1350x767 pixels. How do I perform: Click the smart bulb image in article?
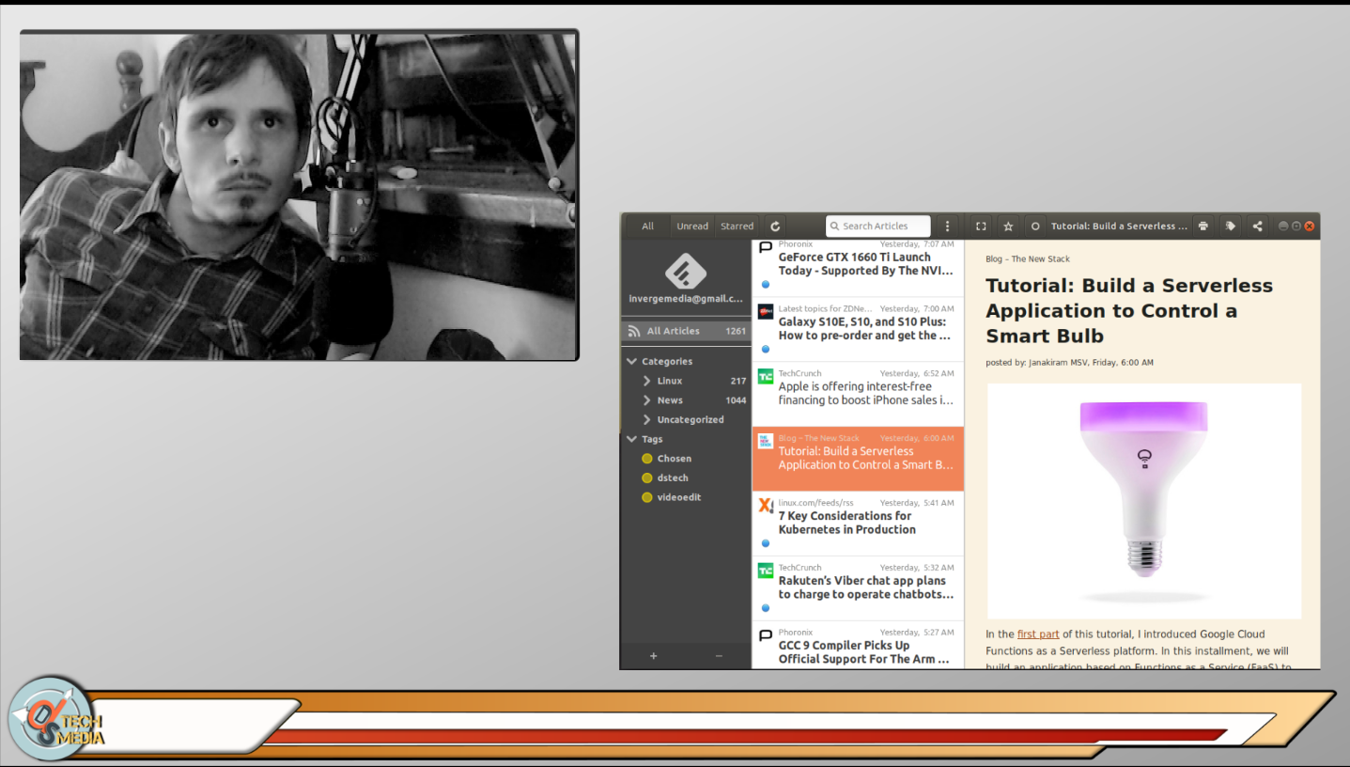[x=1144, y=501]
